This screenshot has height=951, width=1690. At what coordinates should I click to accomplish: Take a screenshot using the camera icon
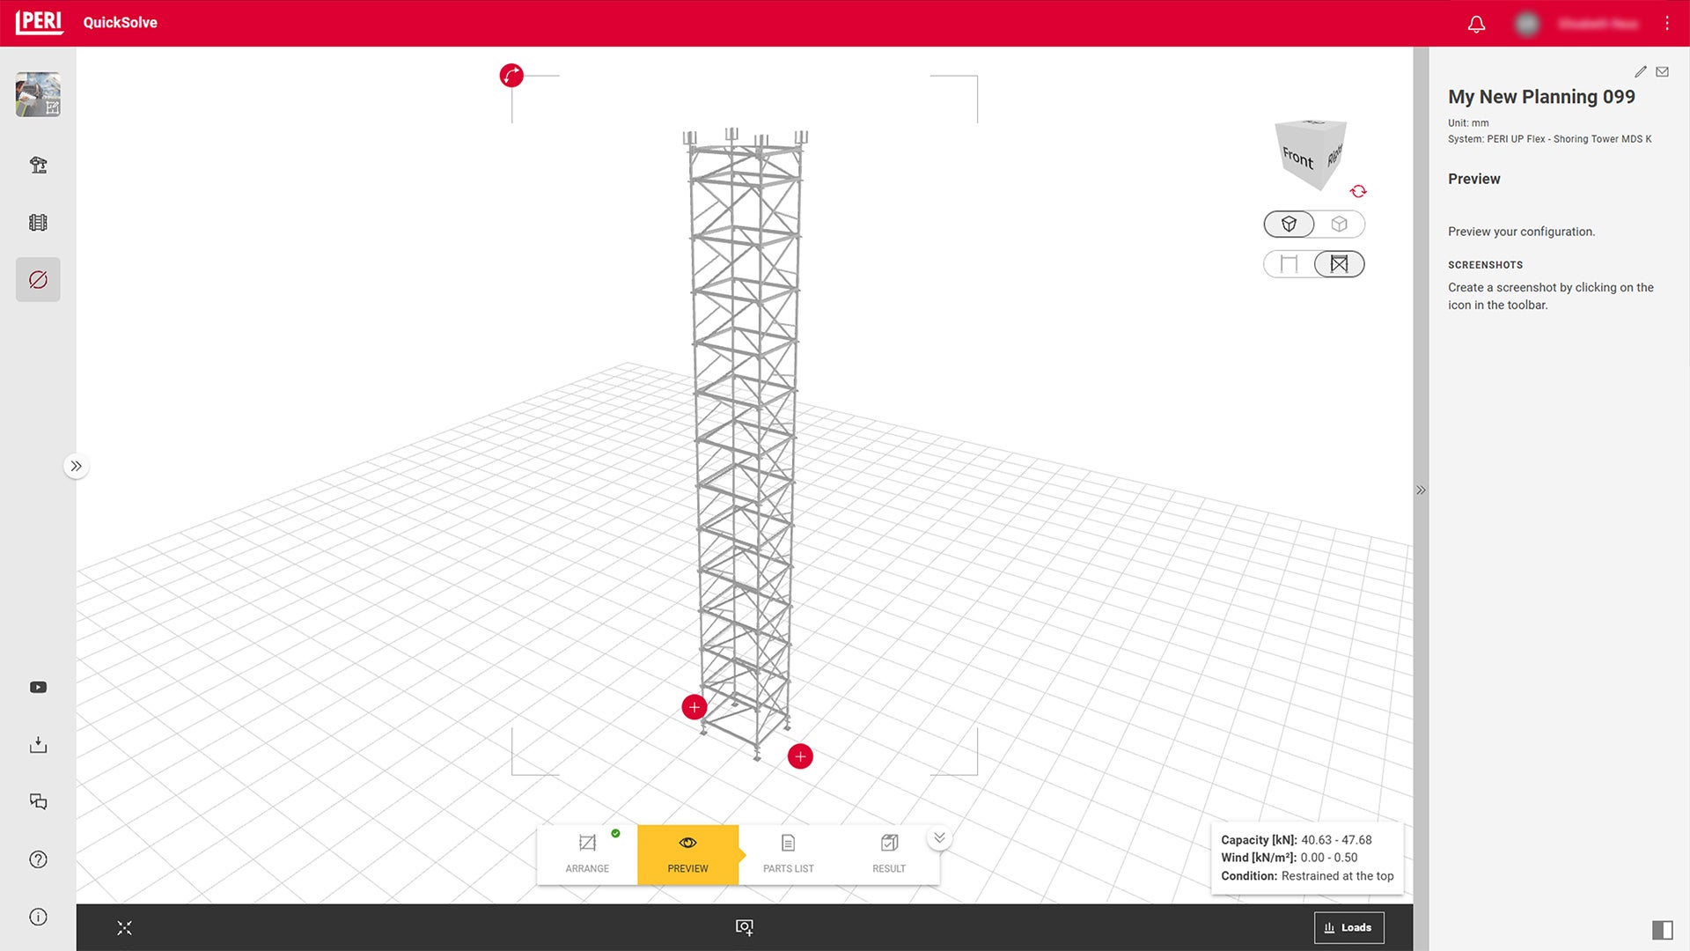tap(745, 927)
